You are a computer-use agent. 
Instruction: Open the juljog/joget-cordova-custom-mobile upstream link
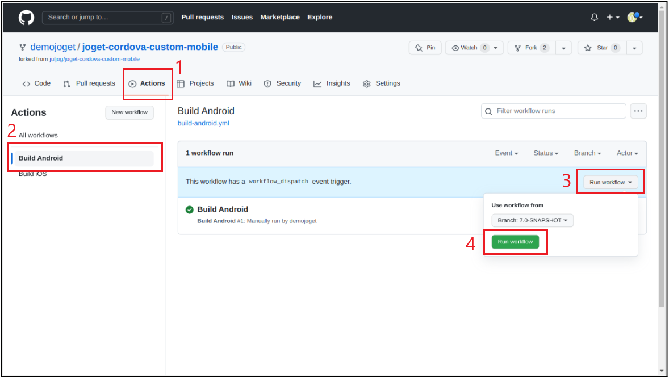[x=94, y=59]
